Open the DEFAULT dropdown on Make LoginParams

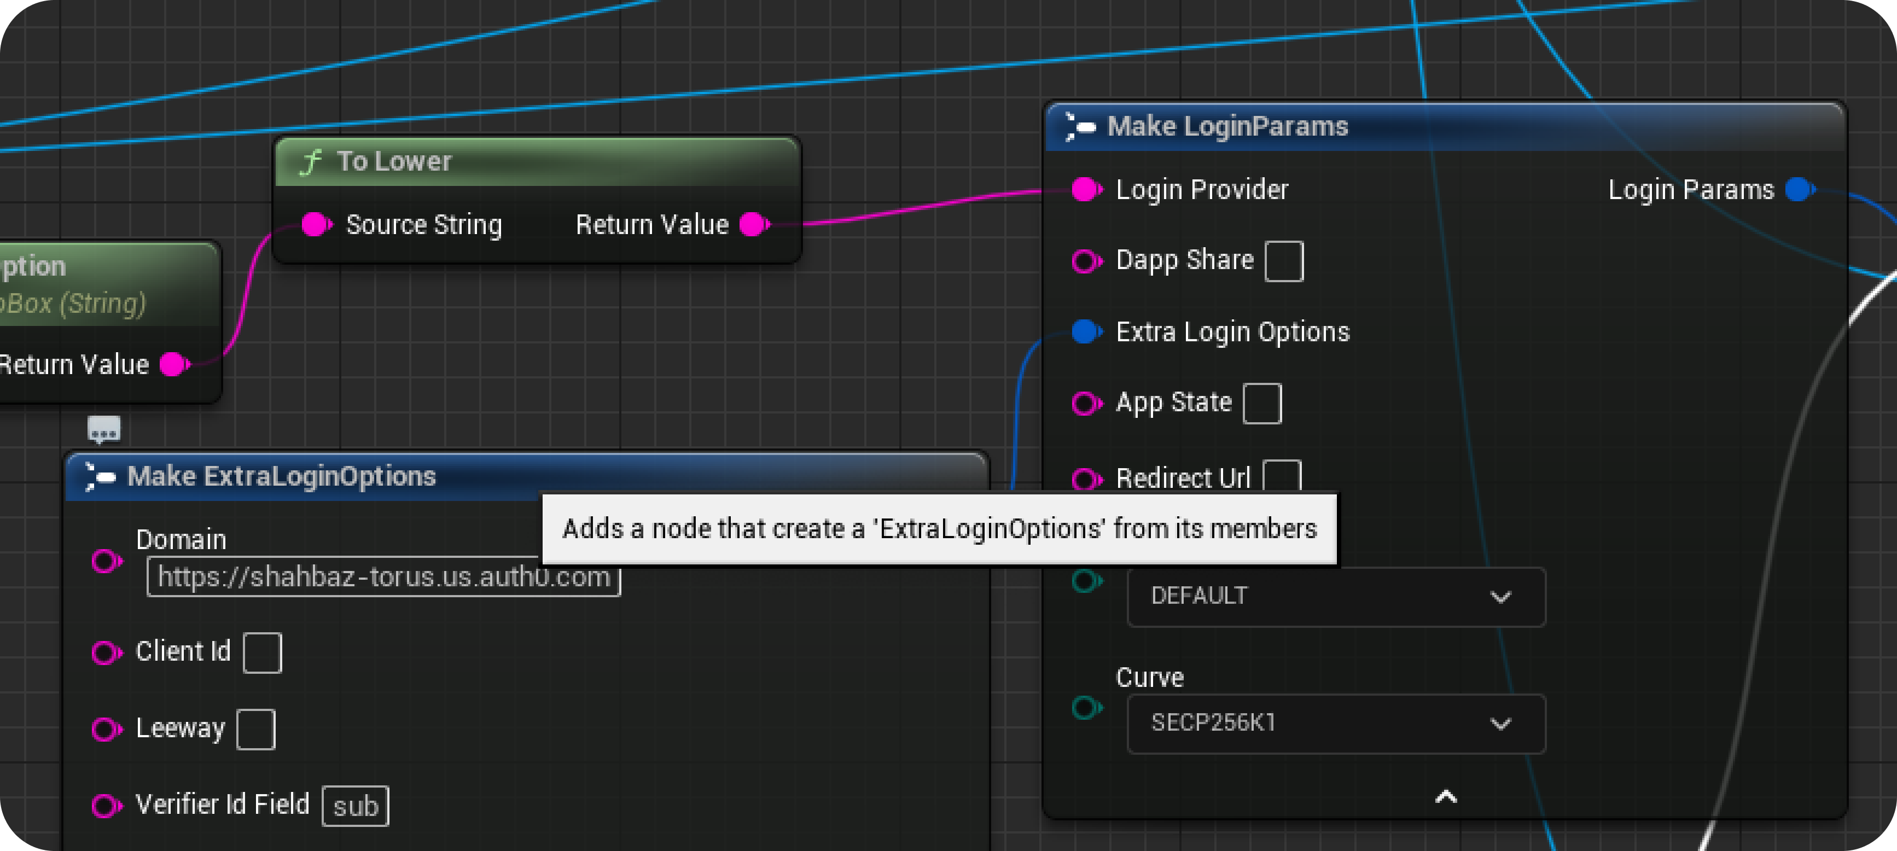pyautogui.click(x=1336, y=596)
